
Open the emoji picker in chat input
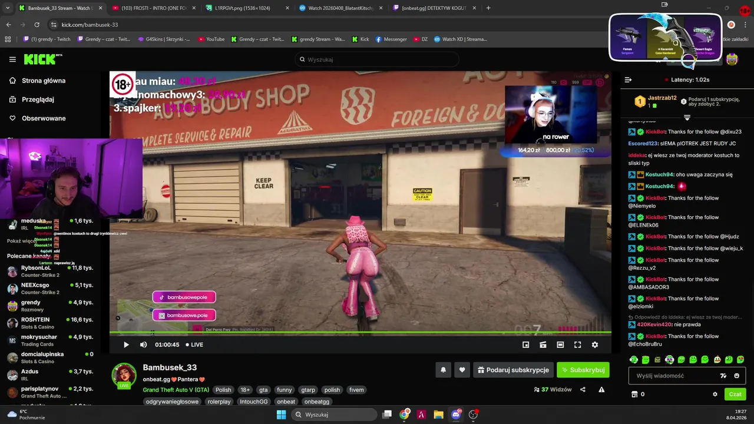coord(736,376)
